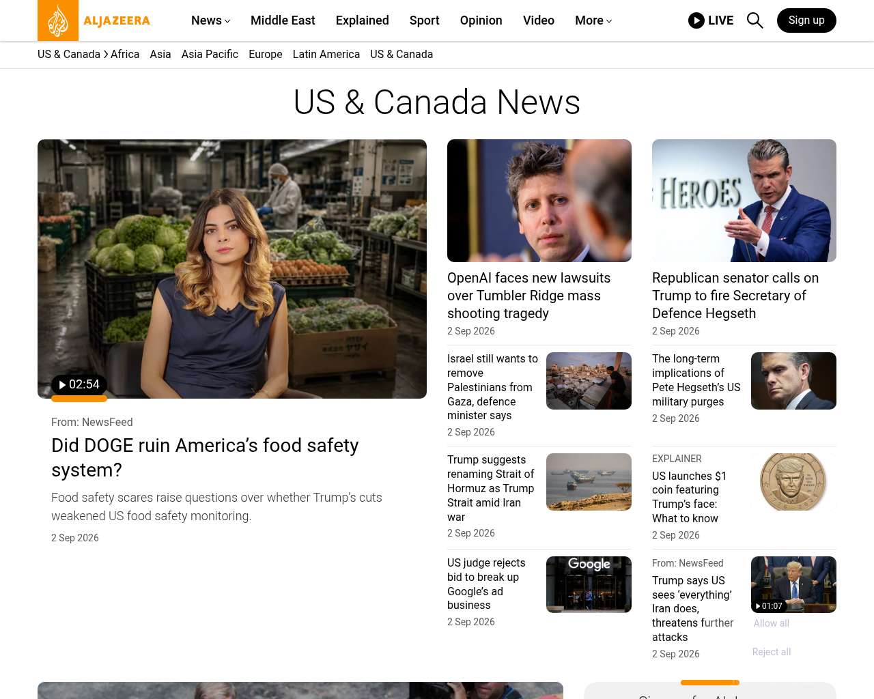Open the Trump coin thumbnail image
874x699 pixels.
tap(793, 482)
